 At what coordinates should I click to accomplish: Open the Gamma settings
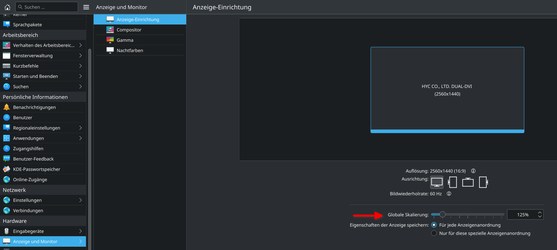point(125,40)
